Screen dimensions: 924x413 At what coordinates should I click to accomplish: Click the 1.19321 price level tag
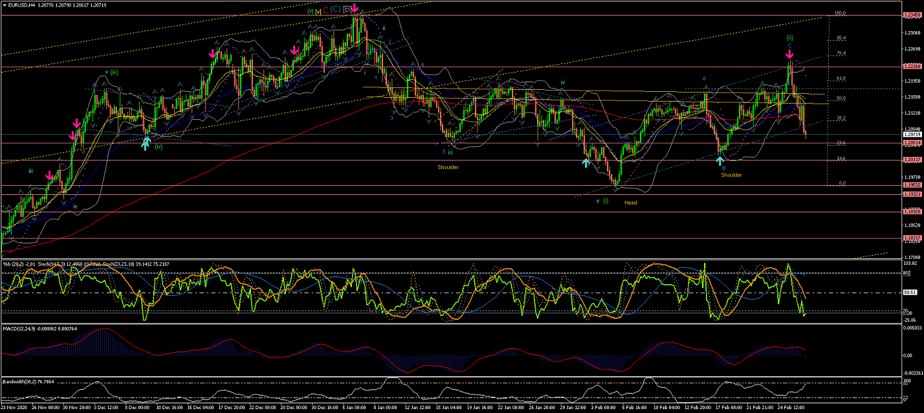click(911, 194)
